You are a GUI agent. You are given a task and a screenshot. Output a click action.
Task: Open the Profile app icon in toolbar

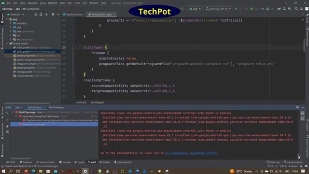click(262, 9)
